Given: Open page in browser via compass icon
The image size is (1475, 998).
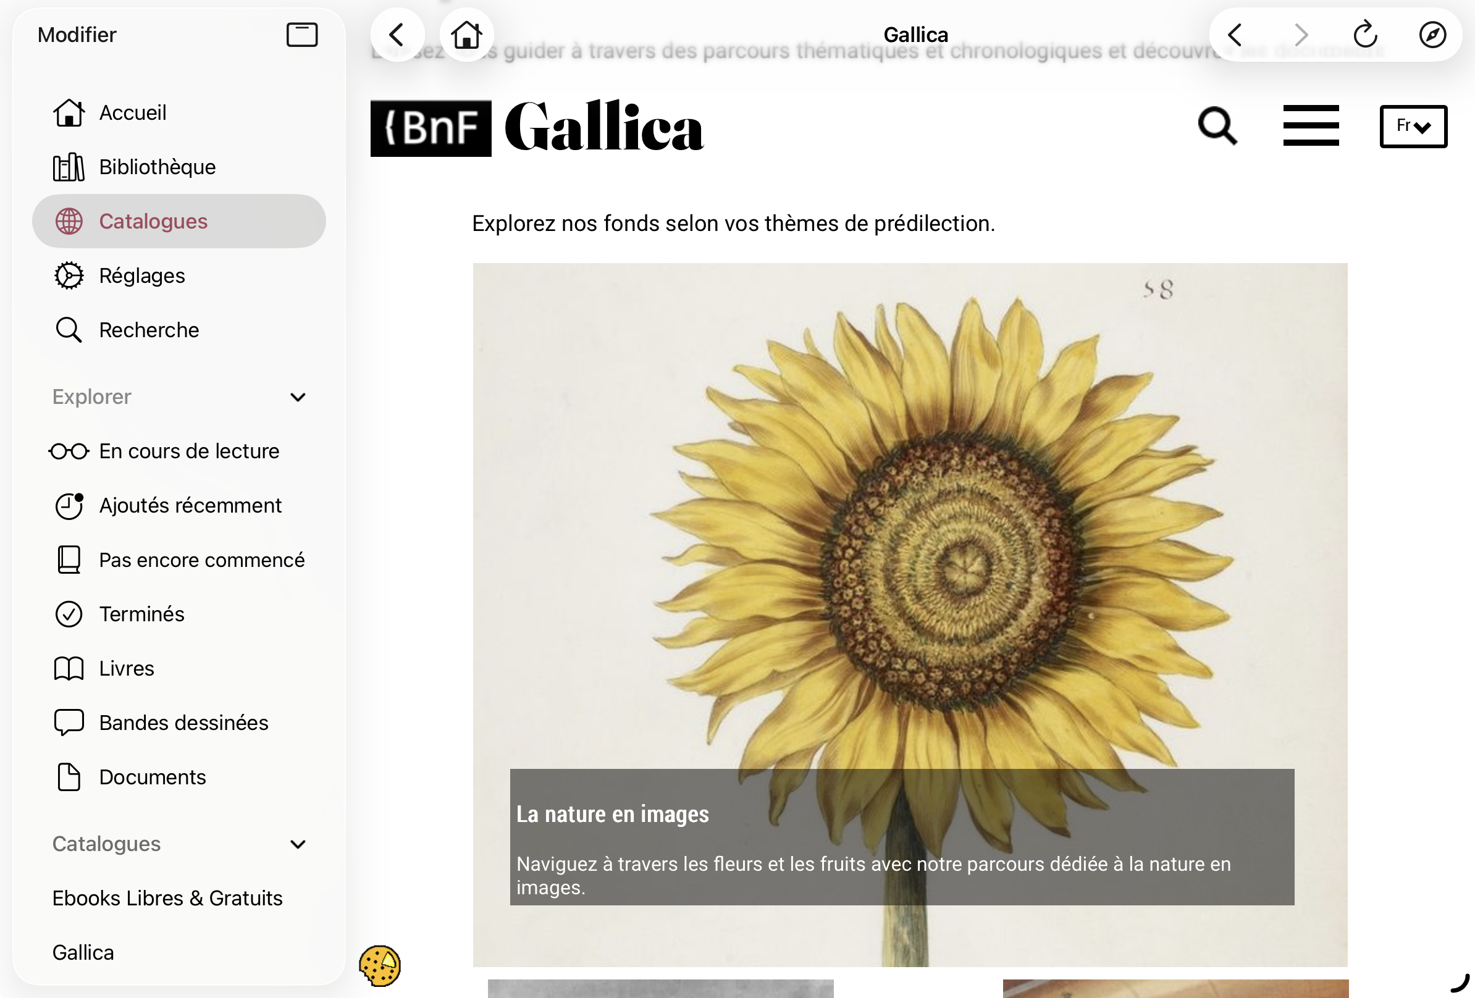Looking at the screenshot, I should tap(1432, 34).
